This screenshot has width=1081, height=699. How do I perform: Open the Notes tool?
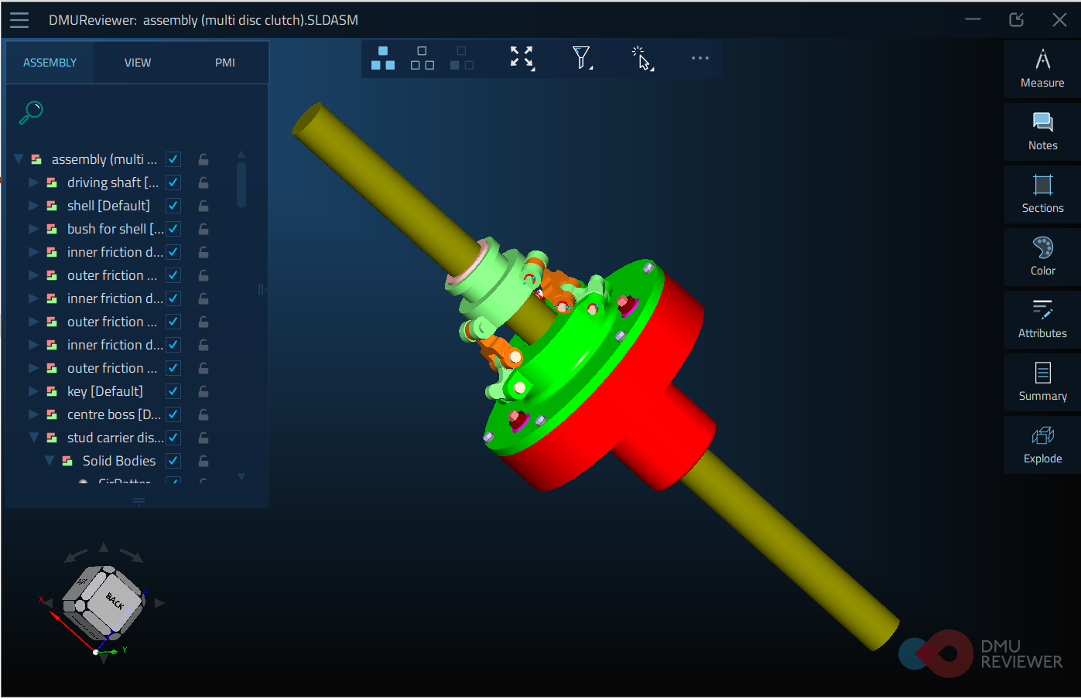click(1042, 131)
